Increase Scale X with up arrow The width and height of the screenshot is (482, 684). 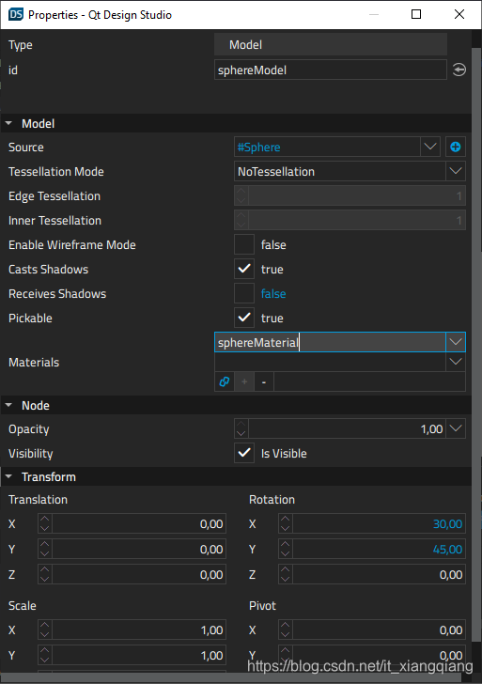(x=44, y=625)
